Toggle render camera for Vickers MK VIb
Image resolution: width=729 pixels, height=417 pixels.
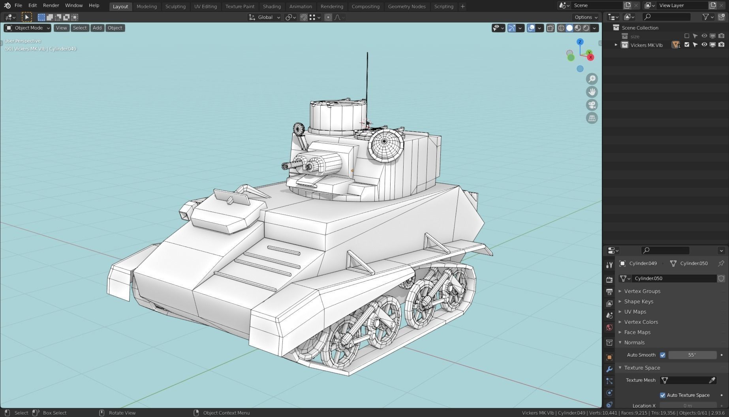tap(721, 45)
